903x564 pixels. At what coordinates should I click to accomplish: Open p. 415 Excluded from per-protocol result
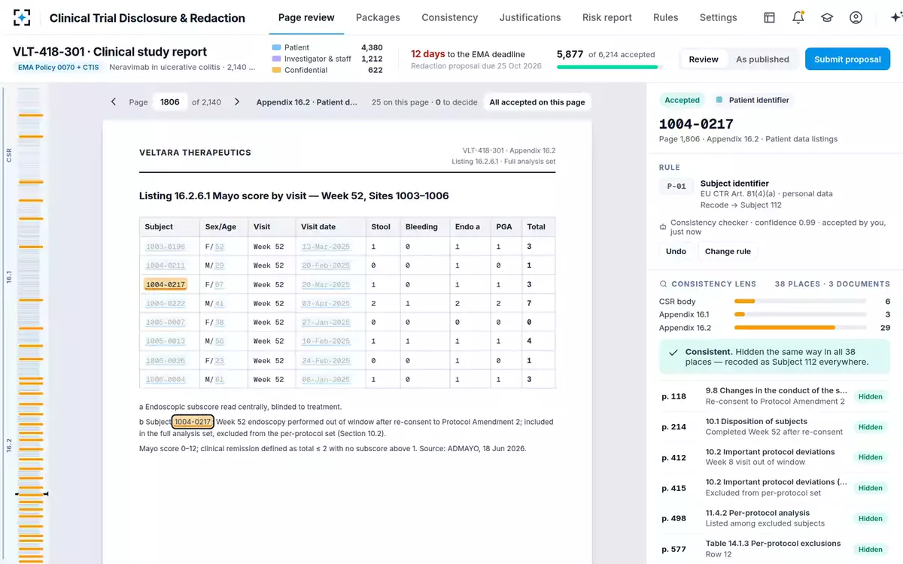pyautogui.click(x=774, y=488)
